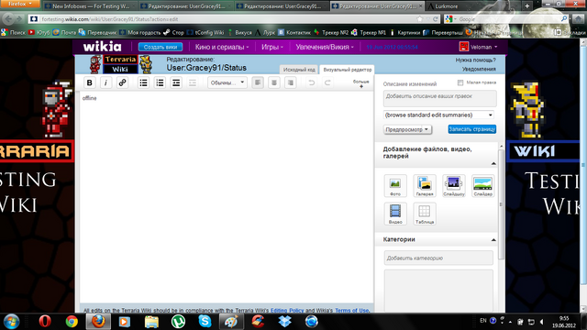Undo the last edit
This screenshot has width=587, height=330.
point(311,82)
